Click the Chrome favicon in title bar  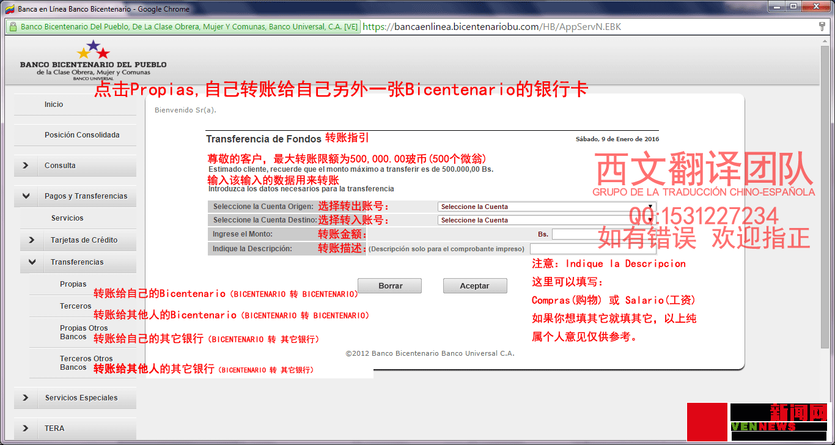pos(10,9)
